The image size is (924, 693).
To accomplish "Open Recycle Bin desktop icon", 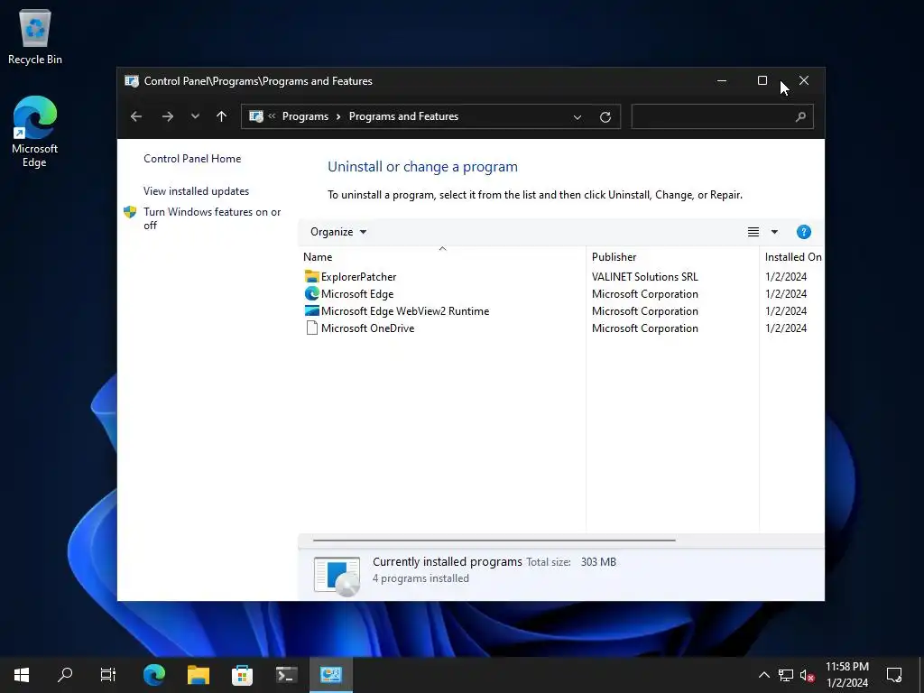I will click(x=35, y=36).
